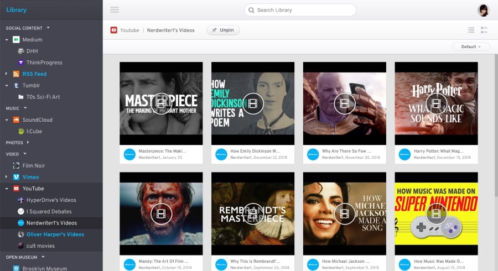
Task: Click the cult movies avatar icon
Action: [x=21, y=246]
